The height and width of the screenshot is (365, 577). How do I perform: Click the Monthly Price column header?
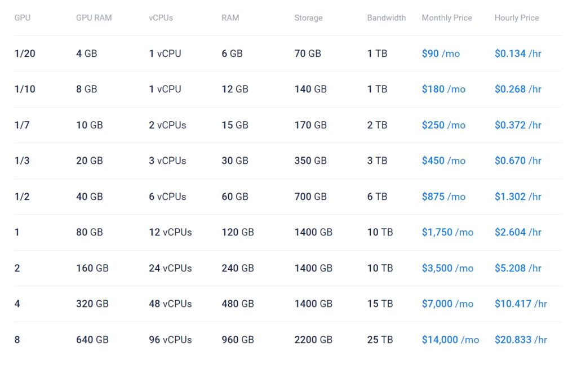[447, 18]
